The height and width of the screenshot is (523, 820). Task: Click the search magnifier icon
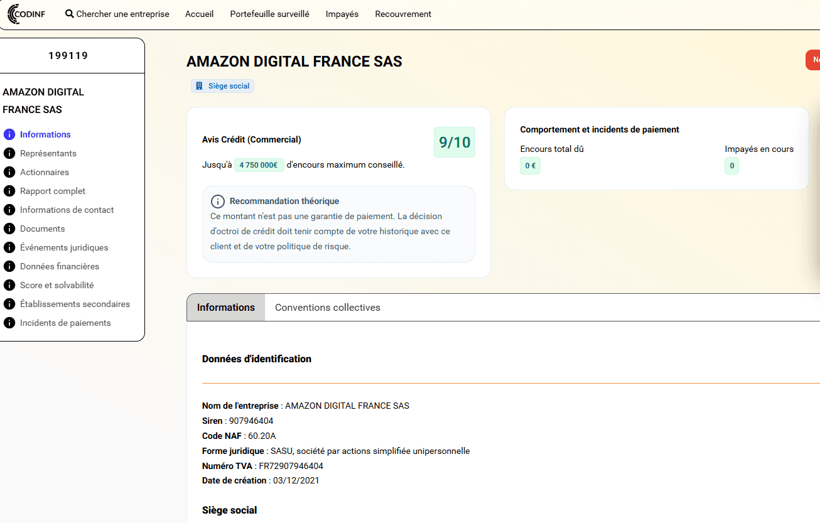[70, 14]
